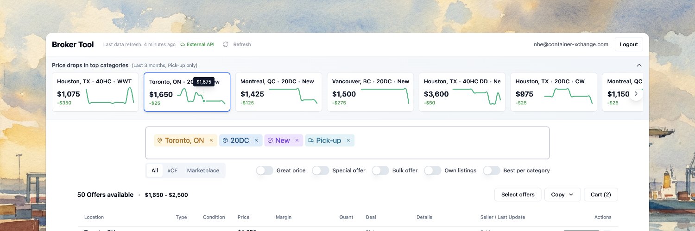Remove the Pick-up filter chip

click(348, 140)
